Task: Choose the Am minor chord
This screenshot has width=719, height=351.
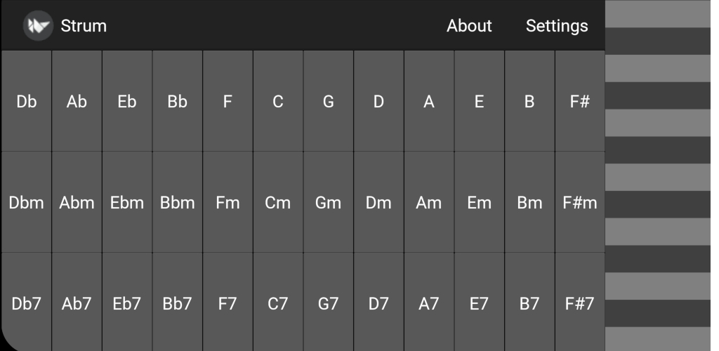Action: tap(429, 203)
